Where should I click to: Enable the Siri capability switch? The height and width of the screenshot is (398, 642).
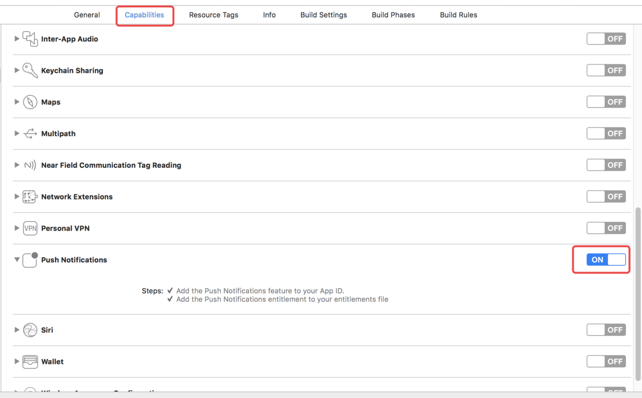606,330
